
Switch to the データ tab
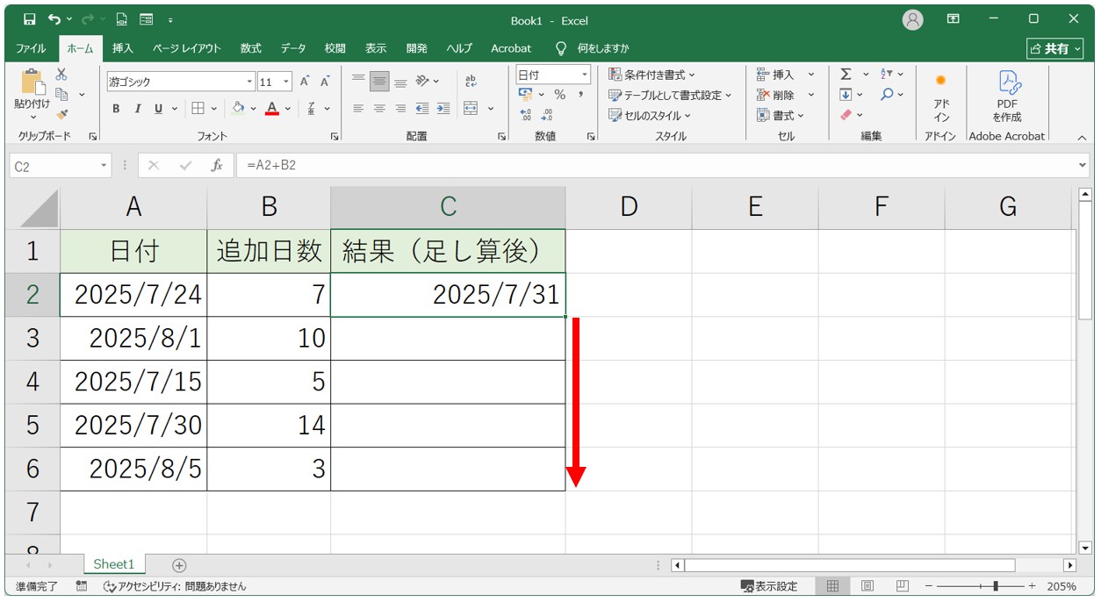(x=293, y=48)
